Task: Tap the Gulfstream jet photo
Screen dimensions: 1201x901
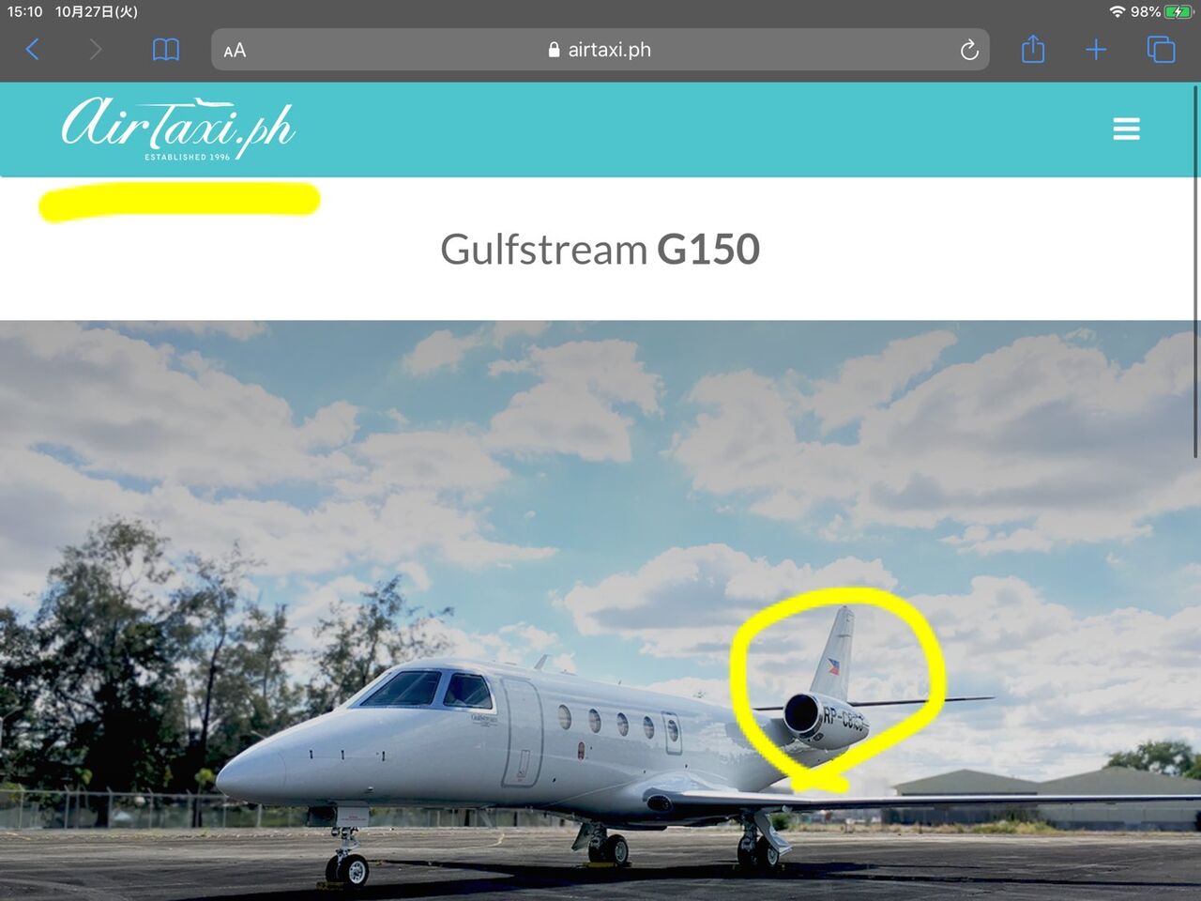Action: point(600,610)
